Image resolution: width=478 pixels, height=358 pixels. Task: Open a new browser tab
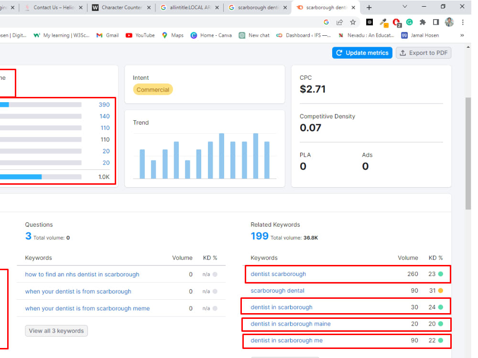pos(369,7)
